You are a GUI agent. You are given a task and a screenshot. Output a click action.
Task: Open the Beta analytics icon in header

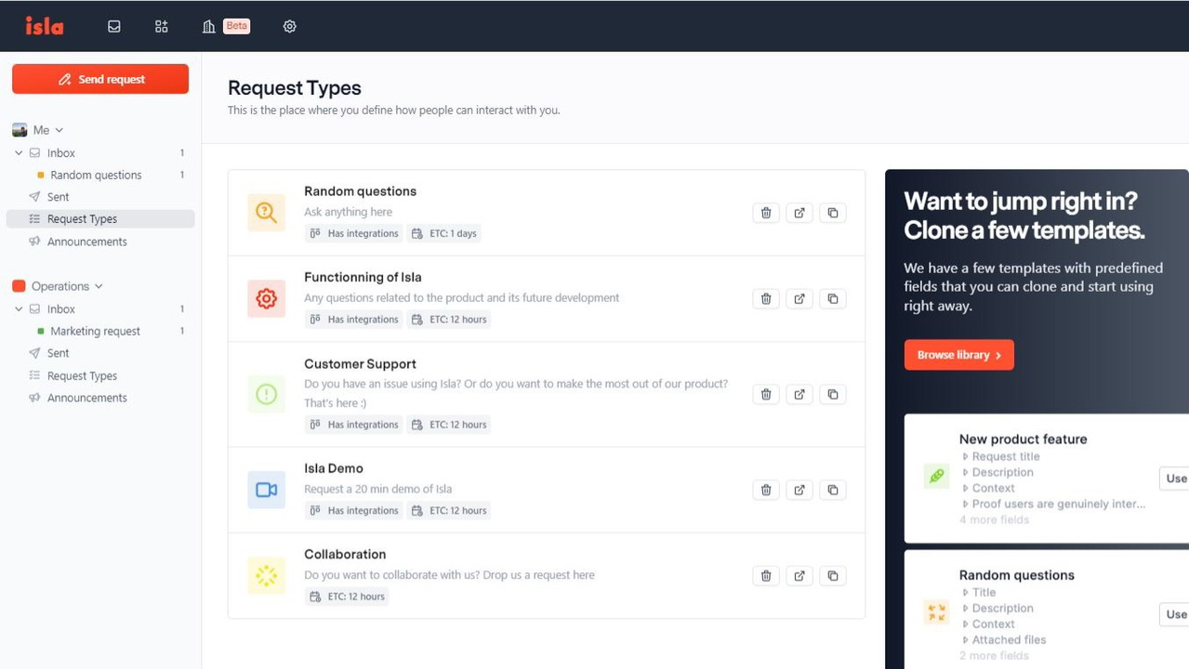click(209, 27)
